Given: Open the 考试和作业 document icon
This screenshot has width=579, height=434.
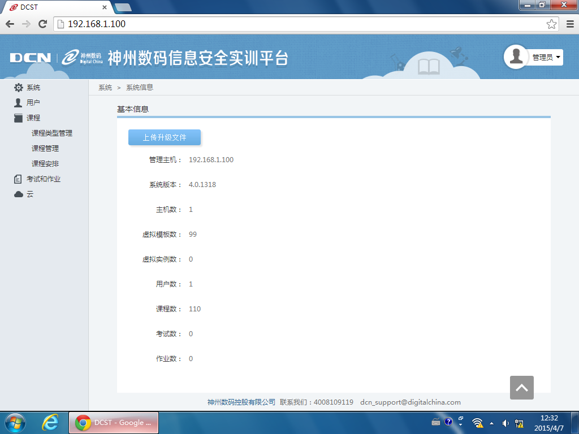Looking at the screenshot, I should point(18,179).
